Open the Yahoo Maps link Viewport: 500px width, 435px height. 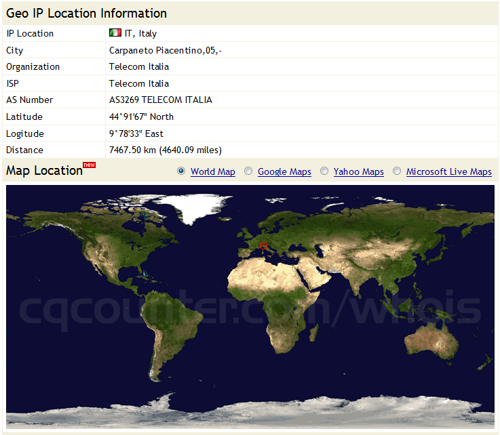coord(358,171)
